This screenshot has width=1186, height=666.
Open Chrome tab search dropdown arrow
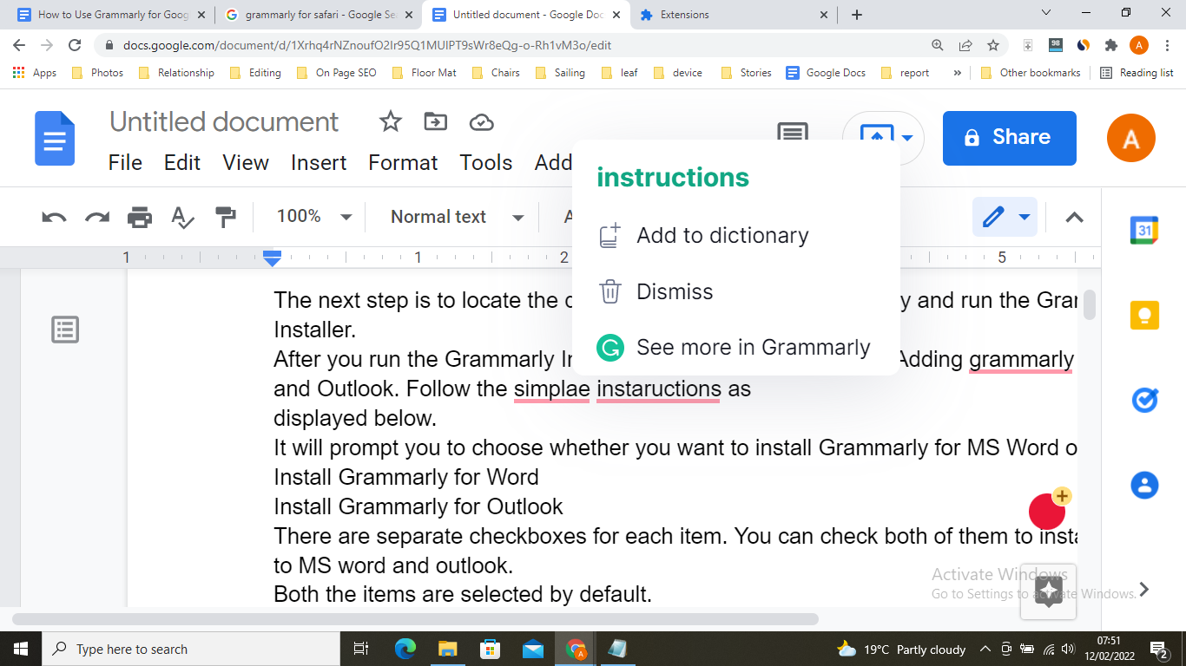click(x=1045, y=13)
